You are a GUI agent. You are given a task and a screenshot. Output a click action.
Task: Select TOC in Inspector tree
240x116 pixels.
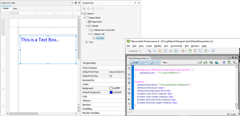pos(91,42)
